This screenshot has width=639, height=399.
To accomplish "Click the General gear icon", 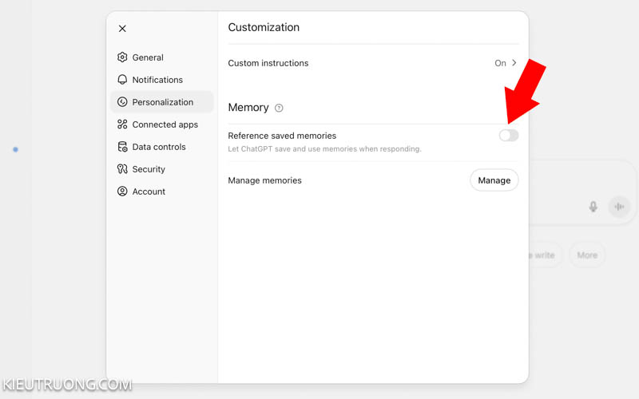I will (122, 57).
